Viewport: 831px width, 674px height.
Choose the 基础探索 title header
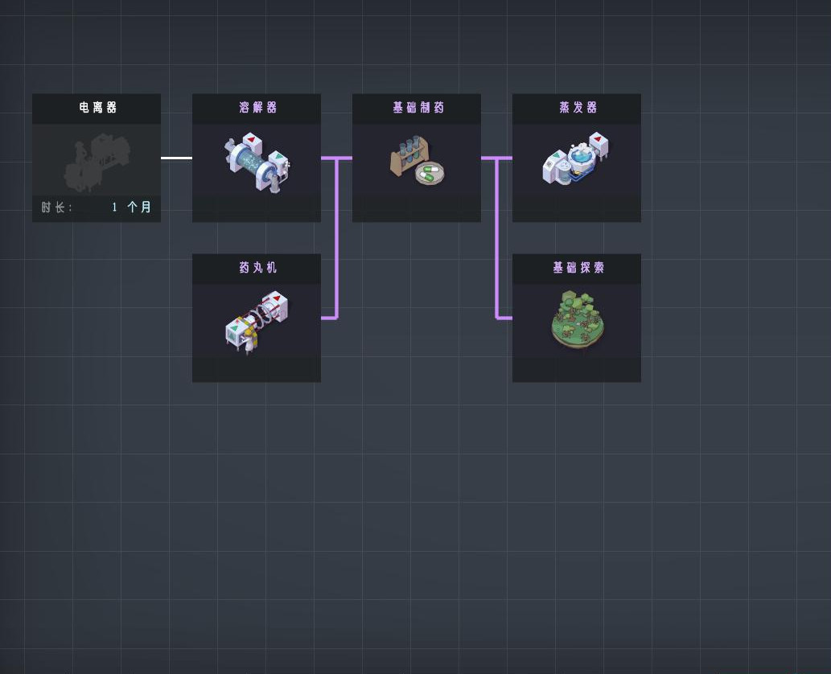tap(577, 268)
